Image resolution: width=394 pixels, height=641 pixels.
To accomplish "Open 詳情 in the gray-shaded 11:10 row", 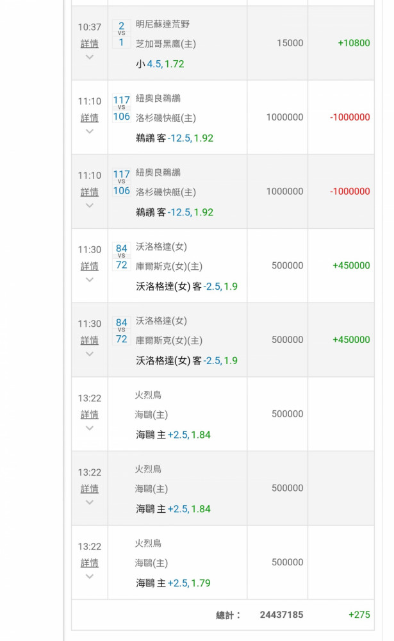I will click(90, 192).
